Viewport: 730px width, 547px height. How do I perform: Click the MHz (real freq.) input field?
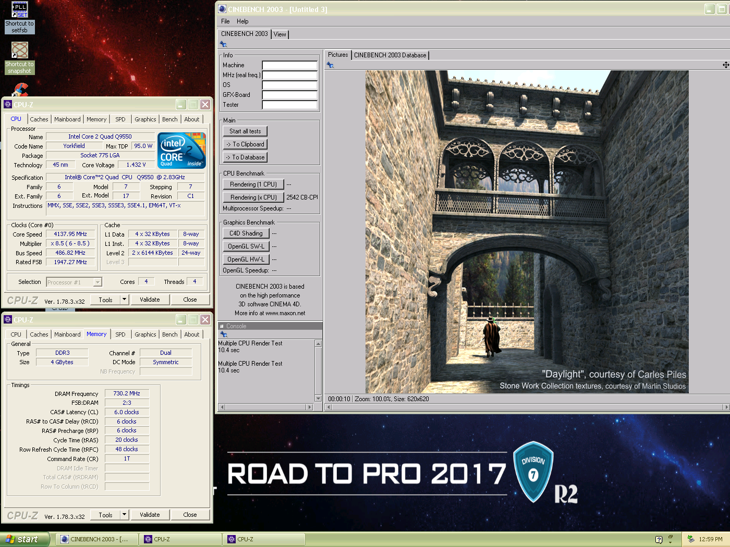[x=289, y=75]
